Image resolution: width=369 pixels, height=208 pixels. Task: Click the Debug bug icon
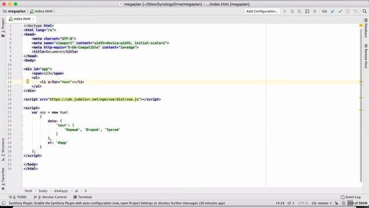click(x=292, y=11)
